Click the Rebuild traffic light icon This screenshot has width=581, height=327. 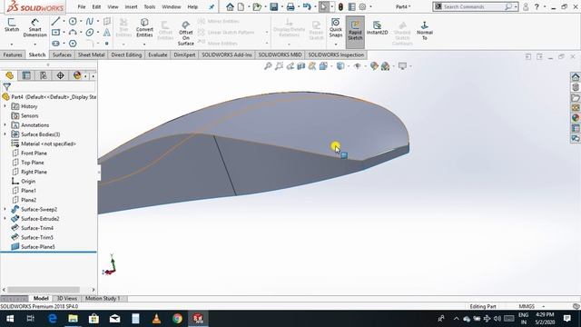[x=340, y=6]
